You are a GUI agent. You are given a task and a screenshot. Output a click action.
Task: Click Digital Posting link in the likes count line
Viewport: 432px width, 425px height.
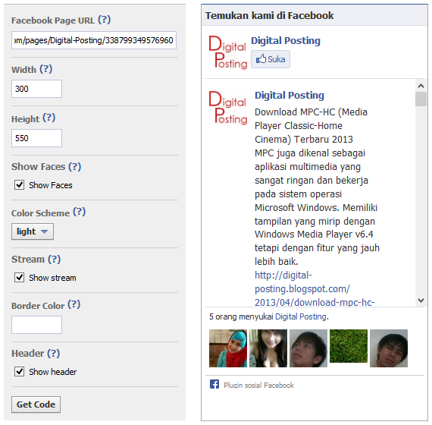(301, 316)
